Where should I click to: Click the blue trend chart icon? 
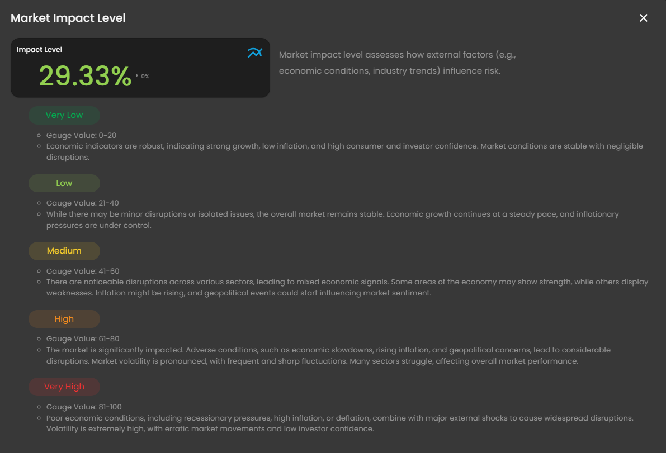[254, 53]
